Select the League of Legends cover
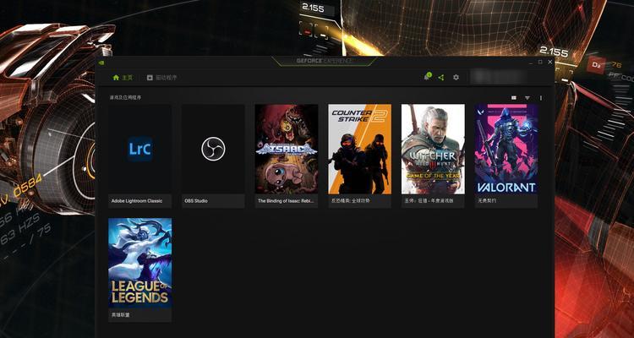 pyautogui.click(x=139, y=263)
